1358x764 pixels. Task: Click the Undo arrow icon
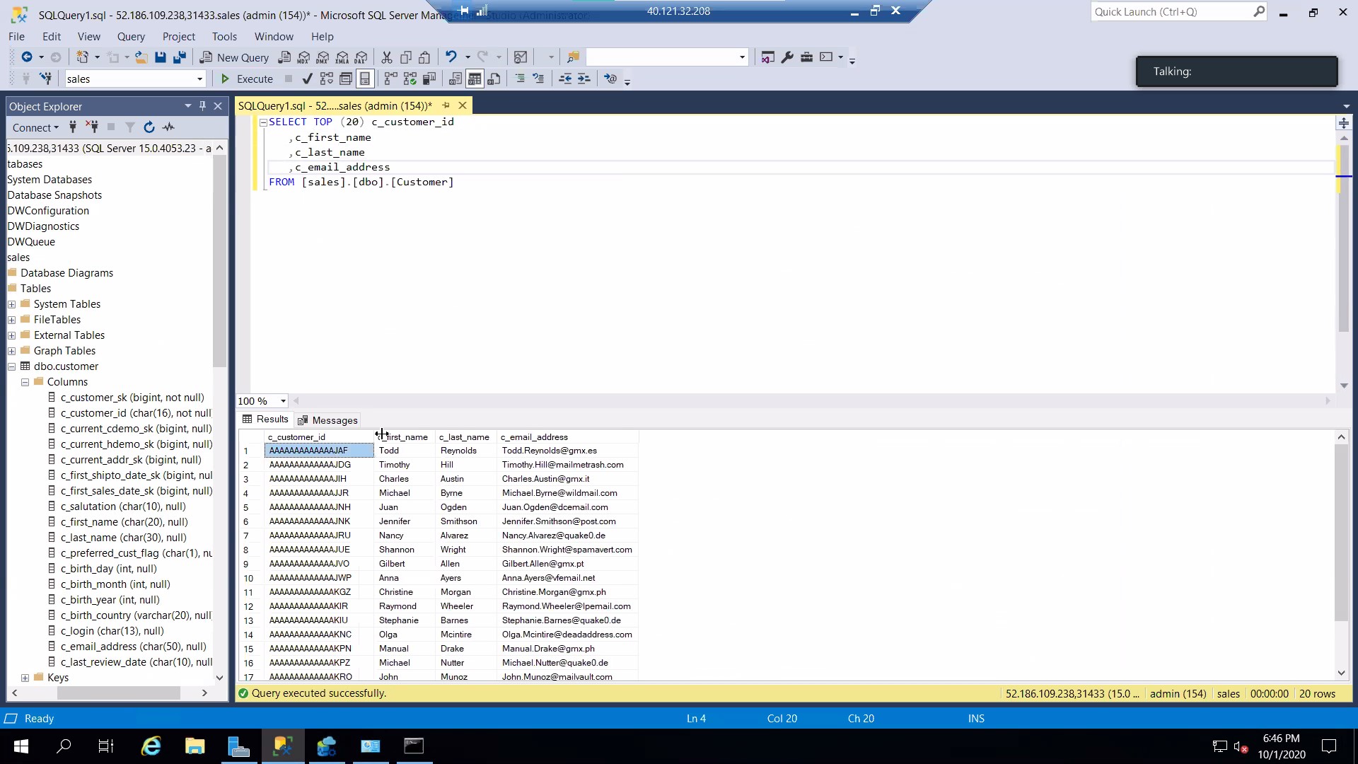pos(451,57)
